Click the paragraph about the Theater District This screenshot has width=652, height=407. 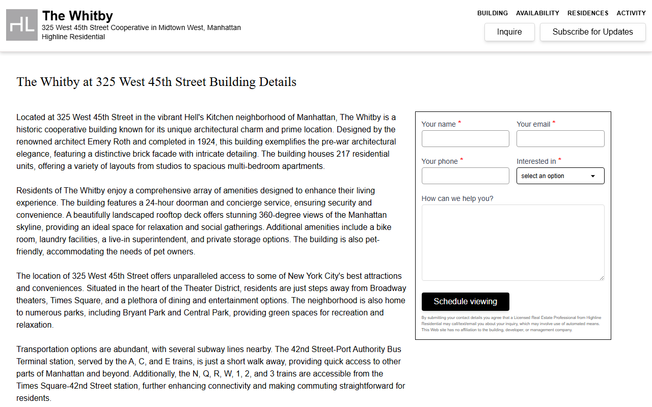tap(211, 300)
